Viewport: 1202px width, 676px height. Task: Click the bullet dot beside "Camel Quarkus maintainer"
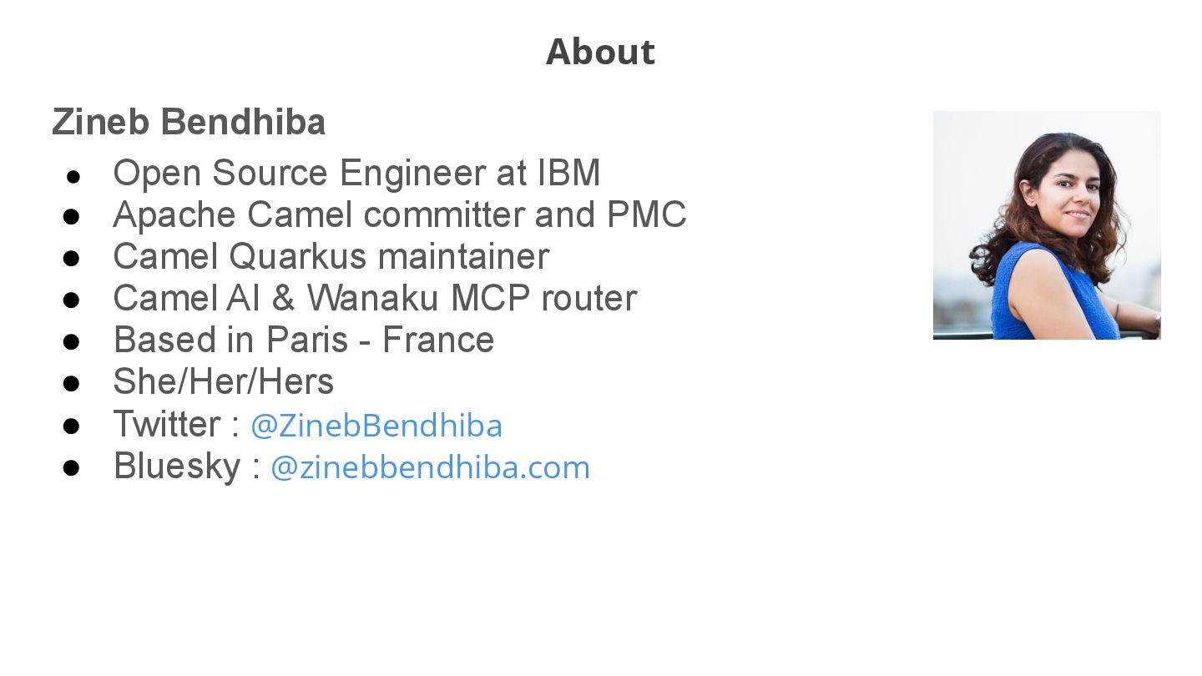pyautogui.click(x=71, y=258)
